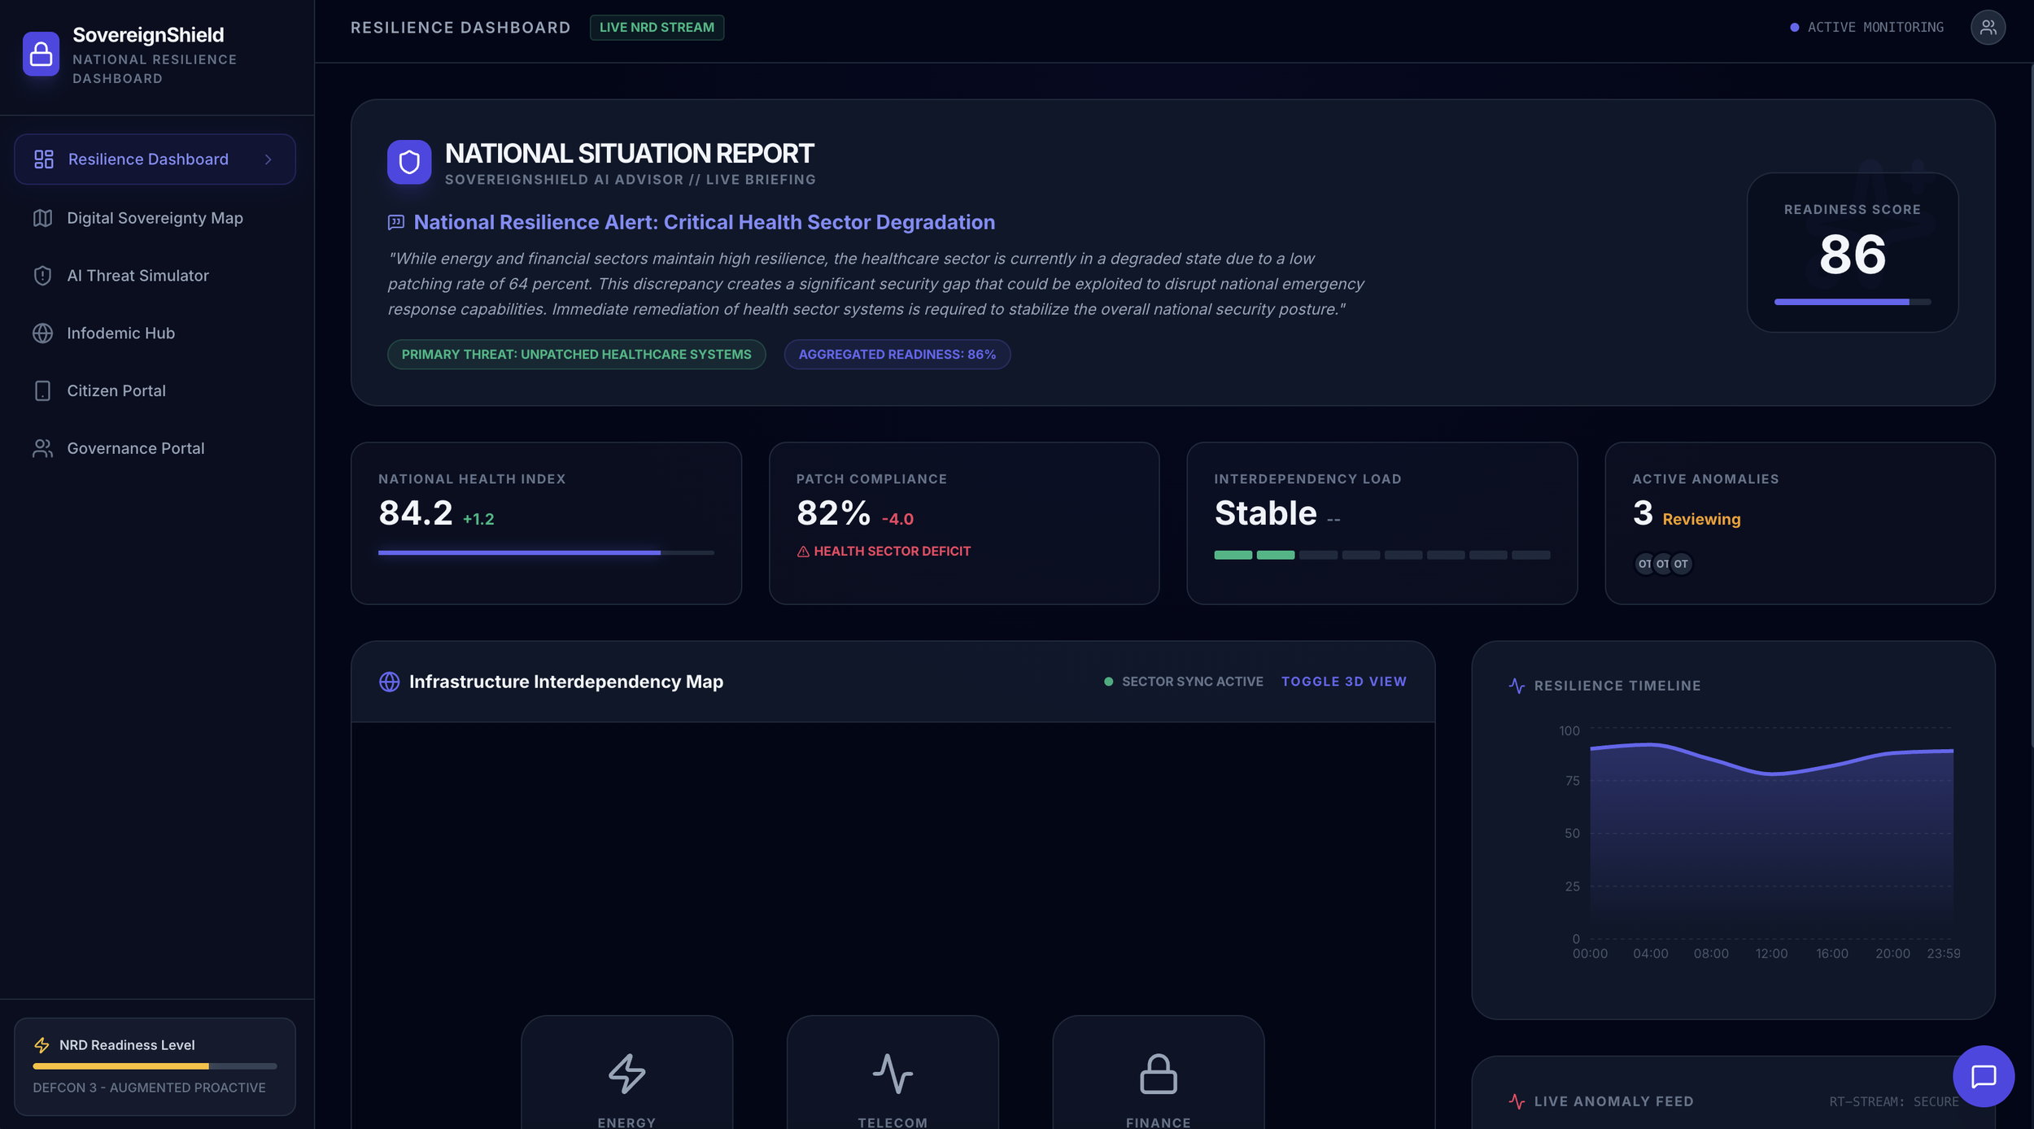Click the NRD Readiness Level lightning icon
Screen dimensions: 2034x1129
[x=41, y=1044]
